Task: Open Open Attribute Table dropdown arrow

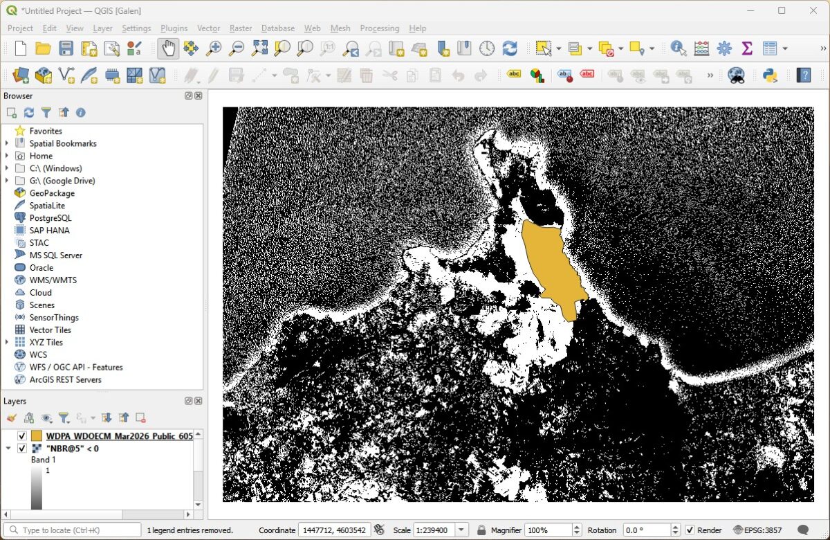Action: [x=785, y=48]
